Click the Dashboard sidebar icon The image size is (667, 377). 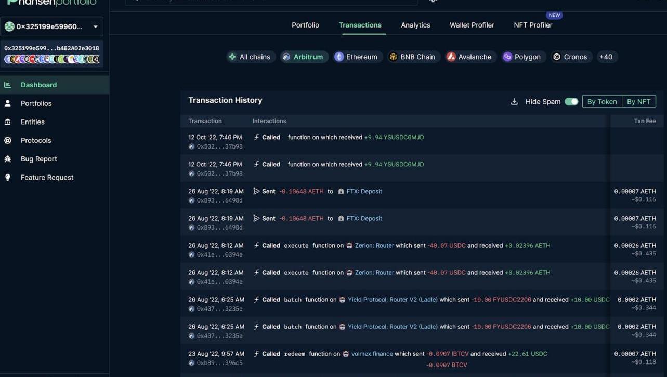(x=8, y=85)
